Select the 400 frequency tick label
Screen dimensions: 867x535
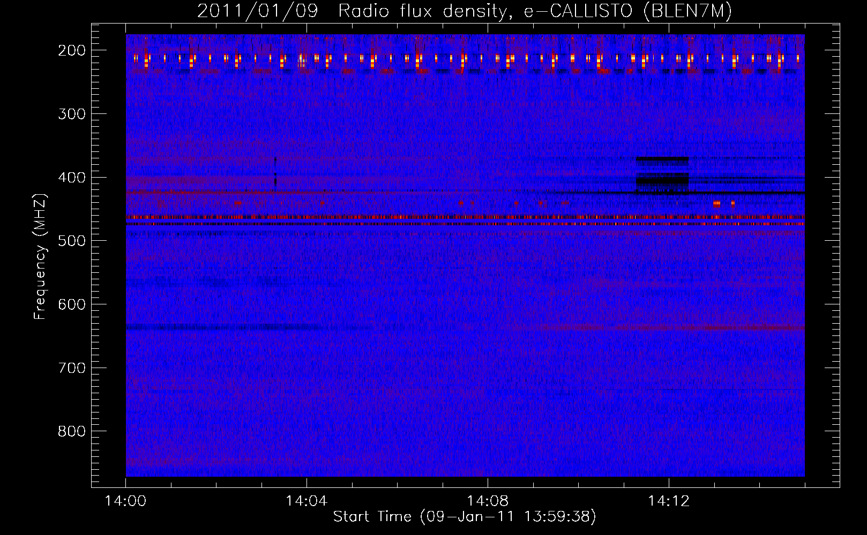[71, 178]
